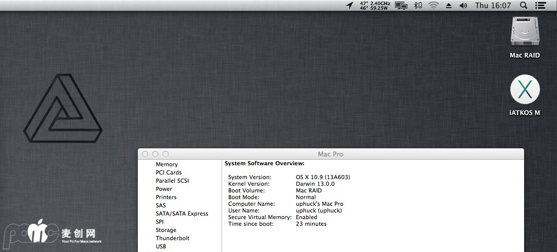Open the Notification Center list icon

coord(540,6)
